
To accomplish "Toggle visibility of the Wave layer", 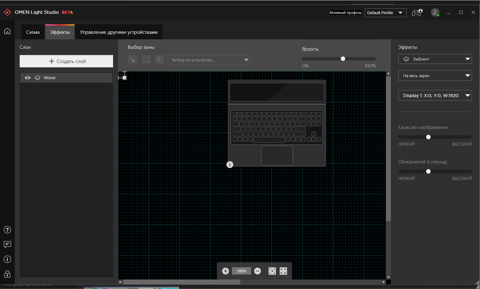I will (27, 77).
